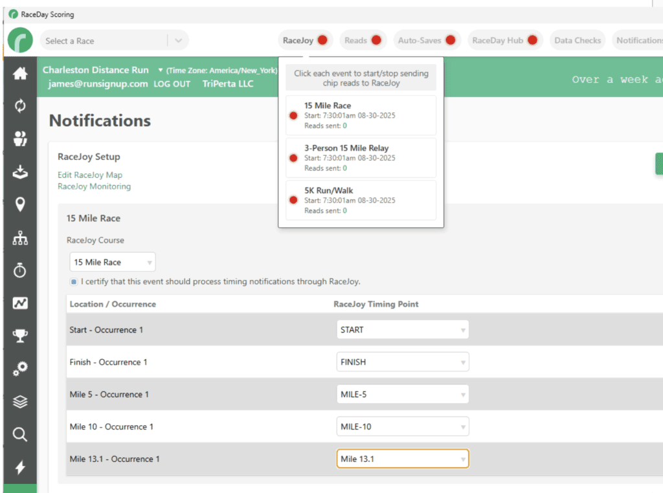Open the RaceJoy top tab
Screen dimensions: 663x493
pyautogui.click(x=306, y=40)
